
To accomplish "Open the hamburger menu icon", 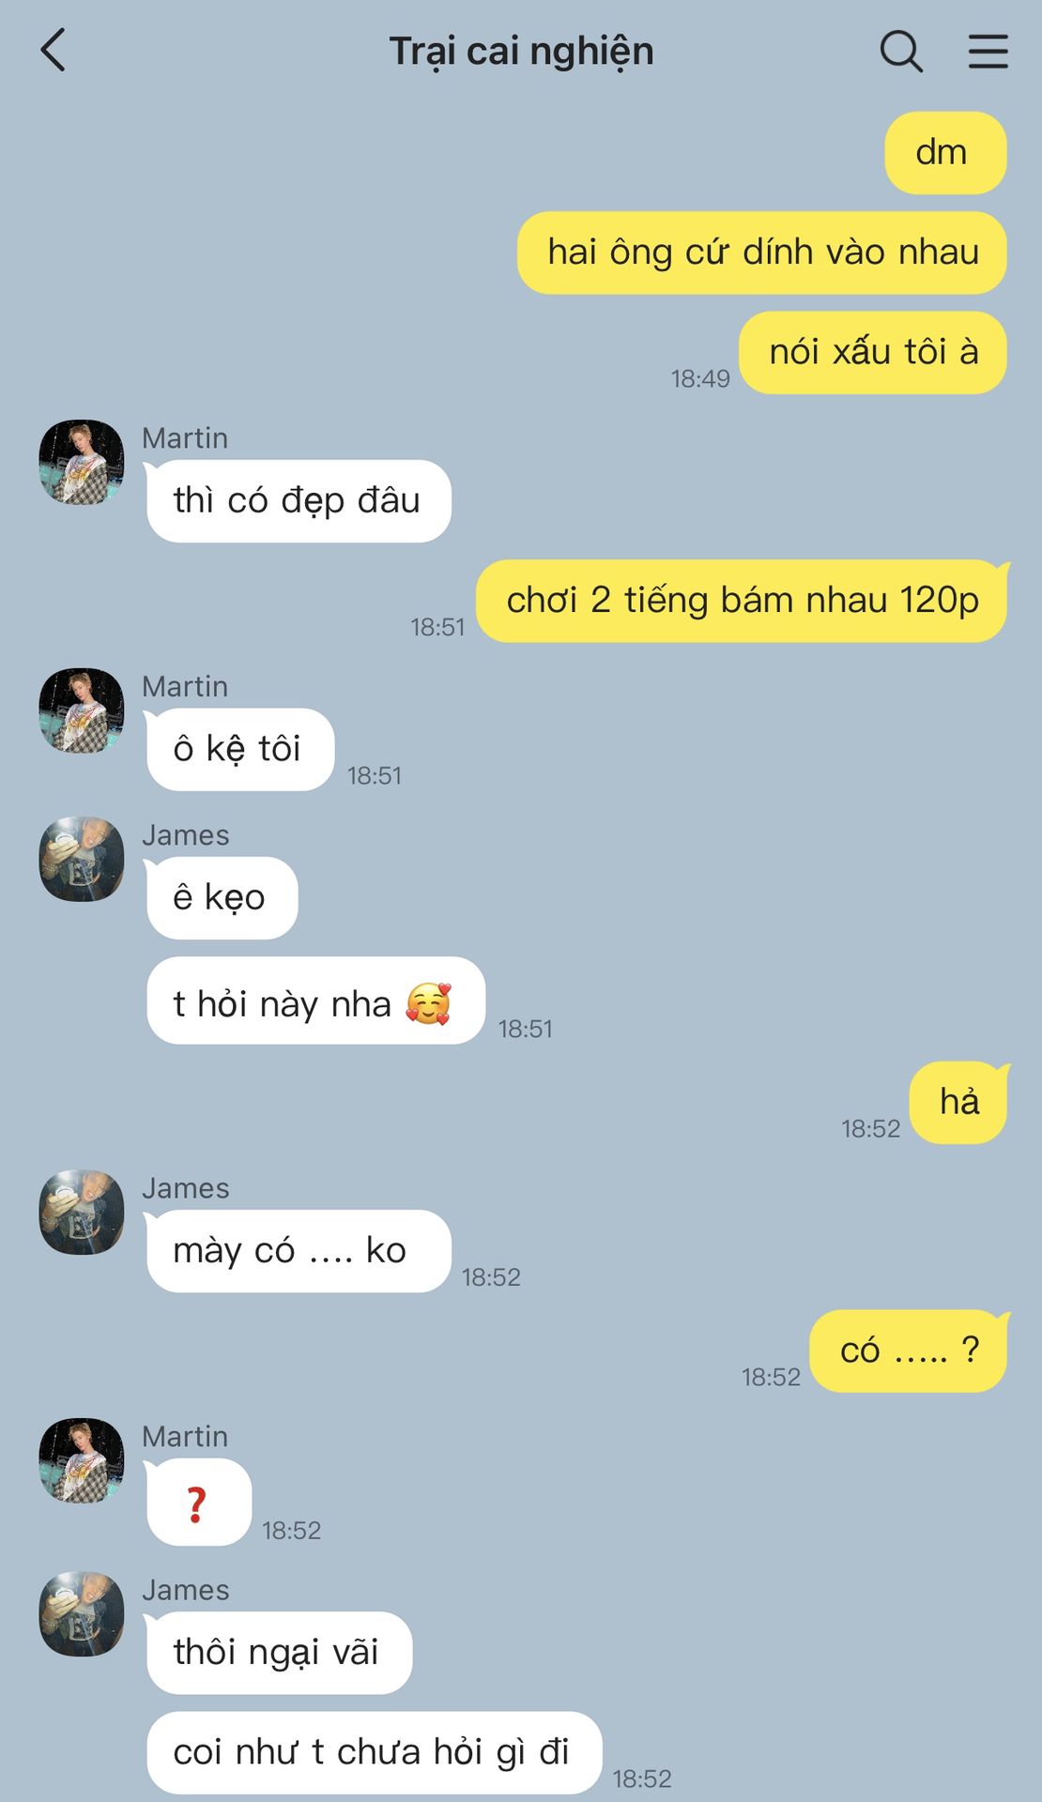I will [988, 51].
